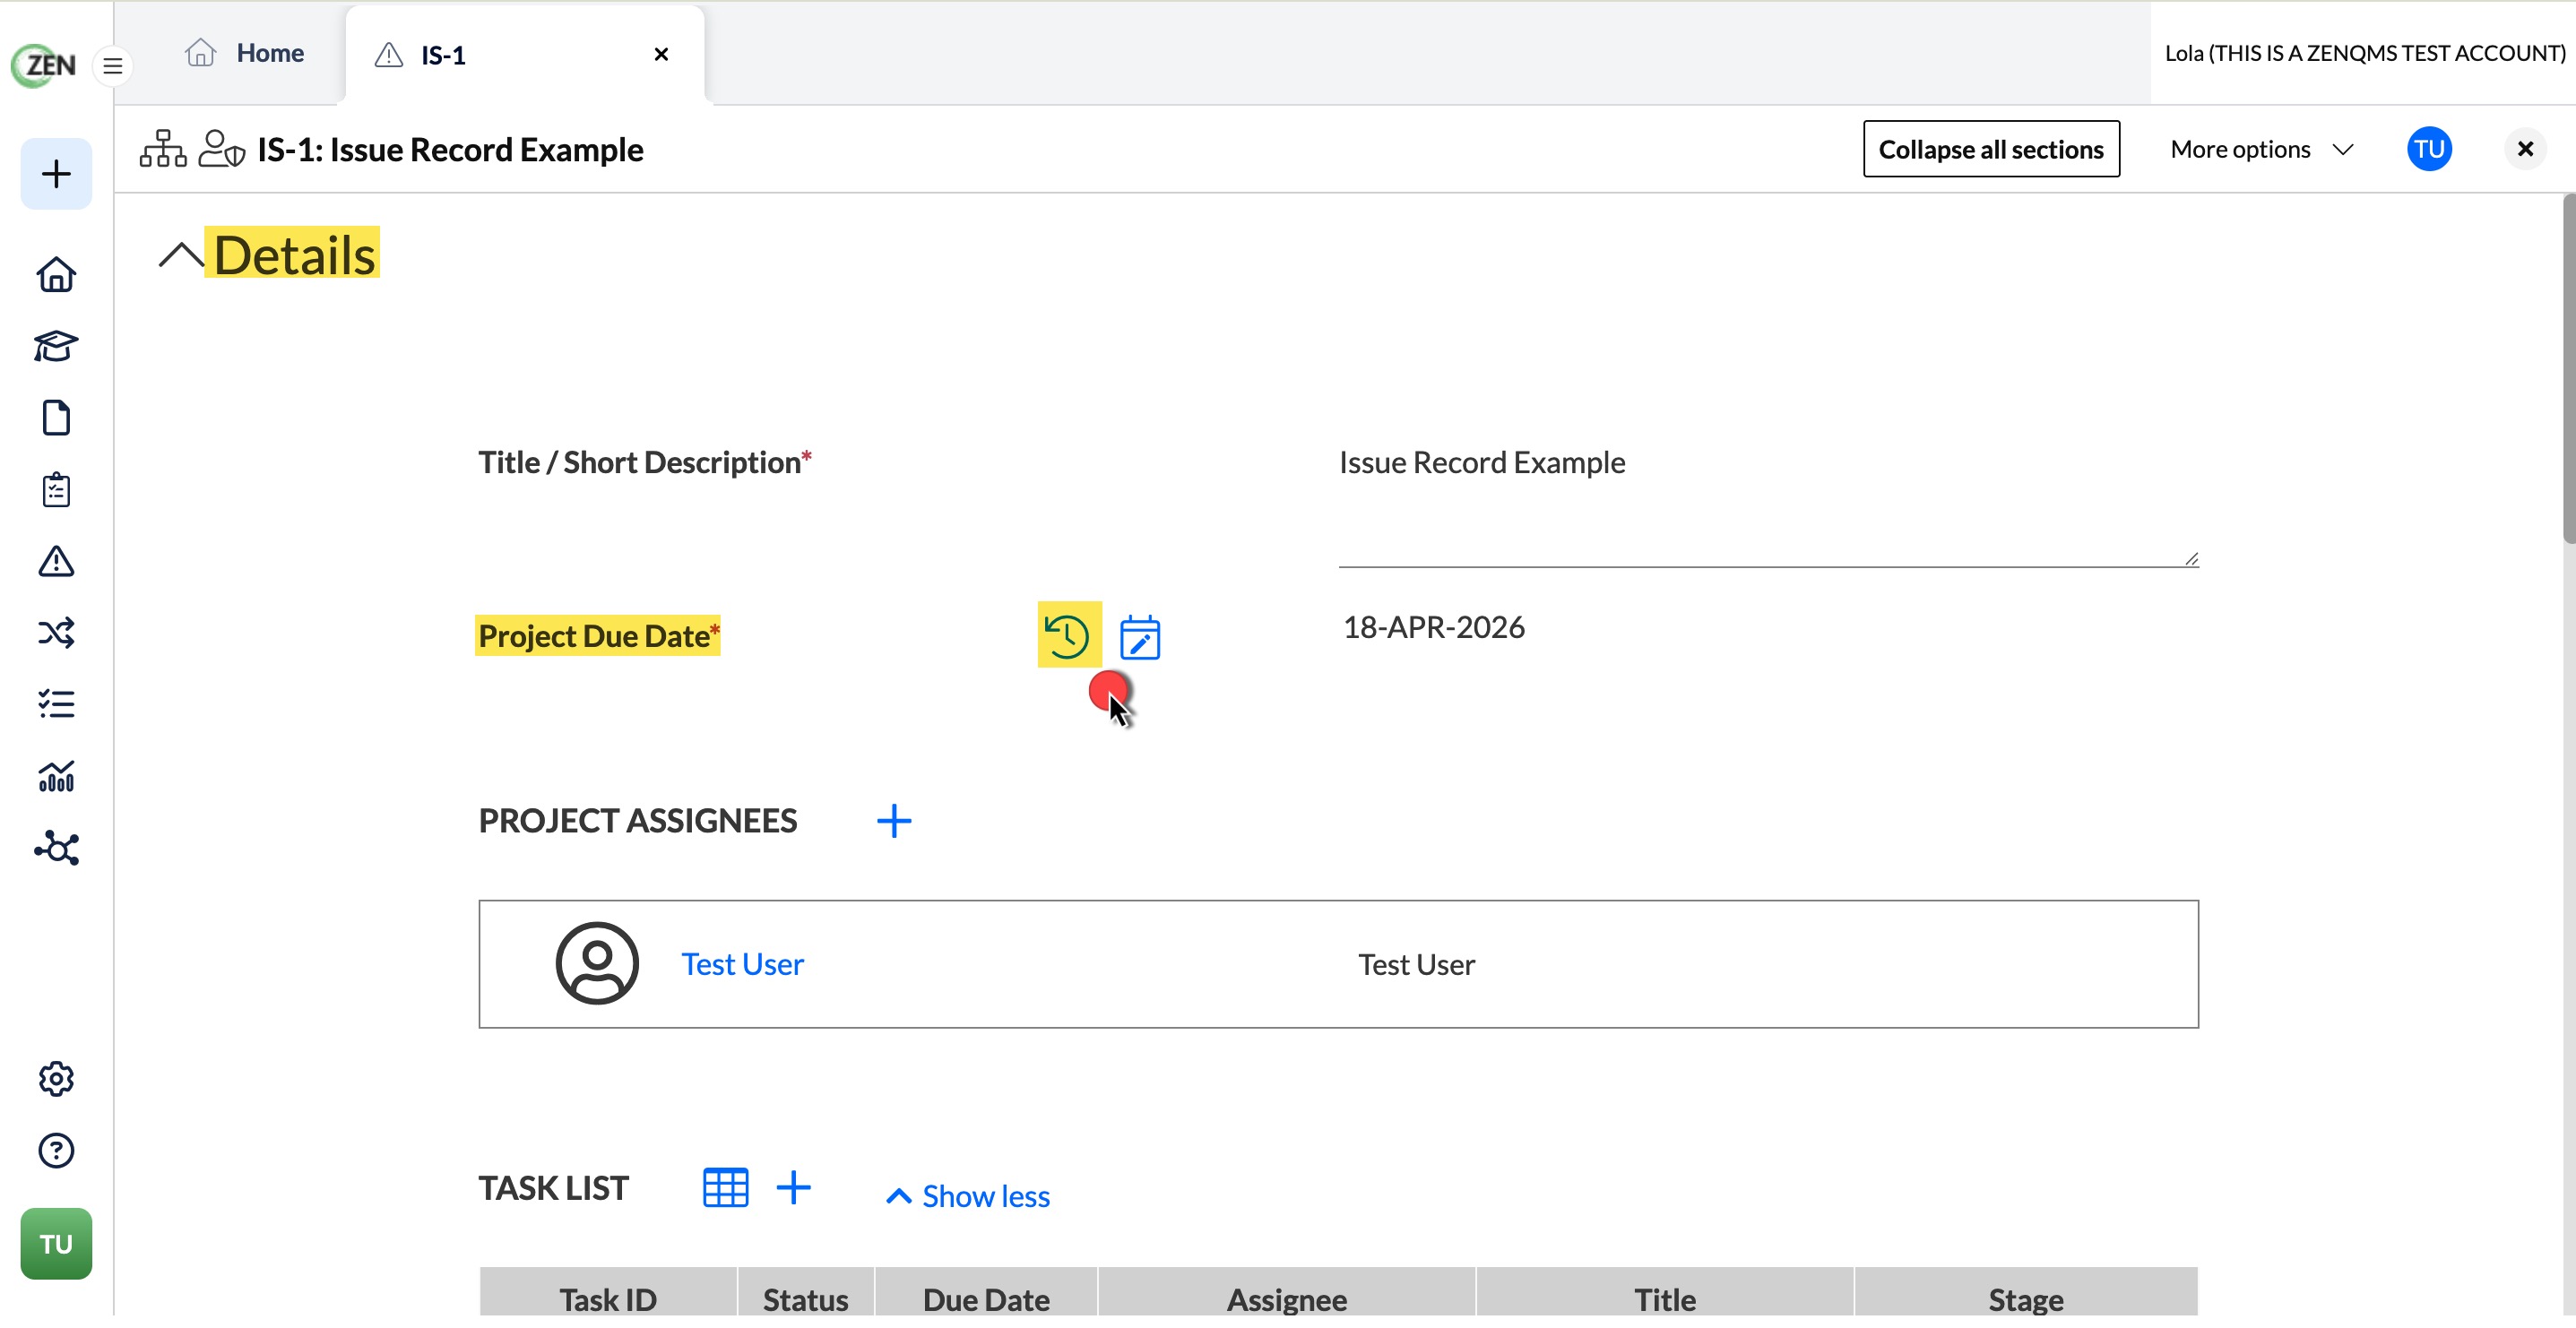Click the TASK LIST heading

553,1188
